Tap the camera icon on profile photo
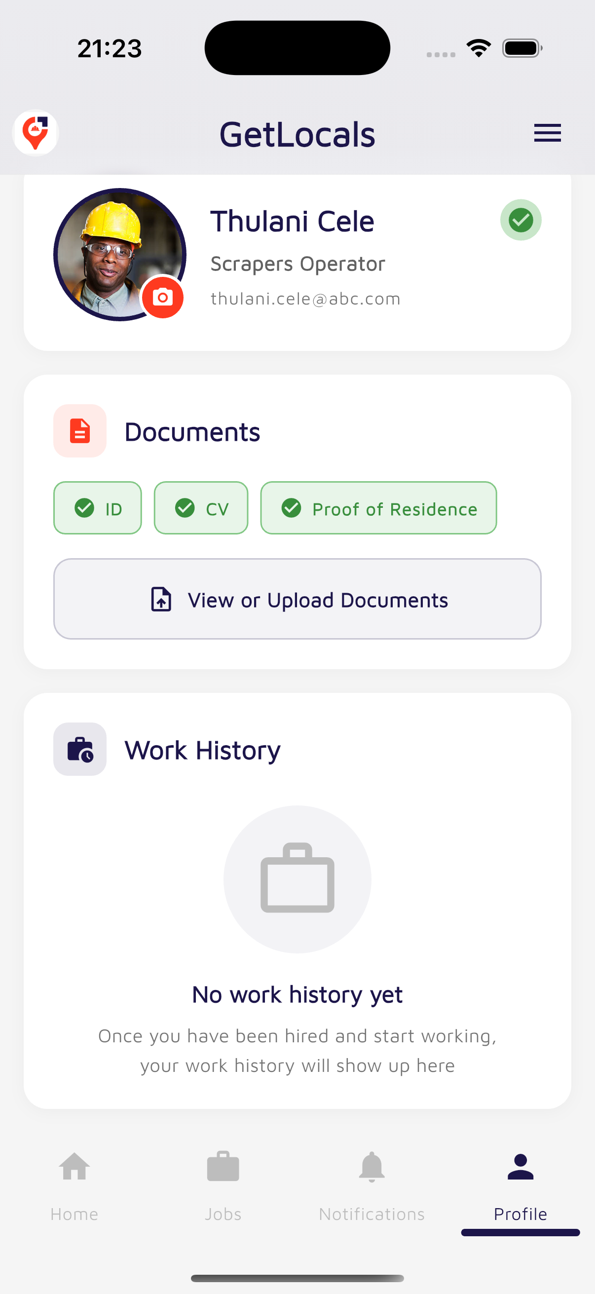The image size is (595, 1294). click(x=162, y=298)
